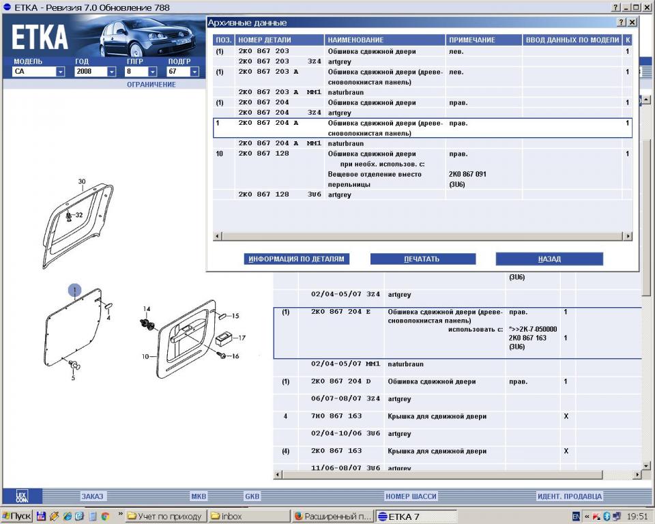This screenshot has width=655, height=524.
Task: Click the system clock showing 19:51
Action: coord(637,516)
